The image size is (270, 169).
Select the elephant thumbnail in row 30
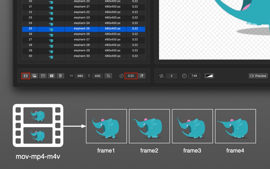51,57
